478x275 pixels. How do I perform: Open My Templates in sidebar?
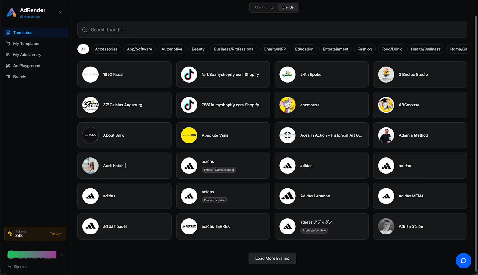pyautogui.click(x=35, y=44)
